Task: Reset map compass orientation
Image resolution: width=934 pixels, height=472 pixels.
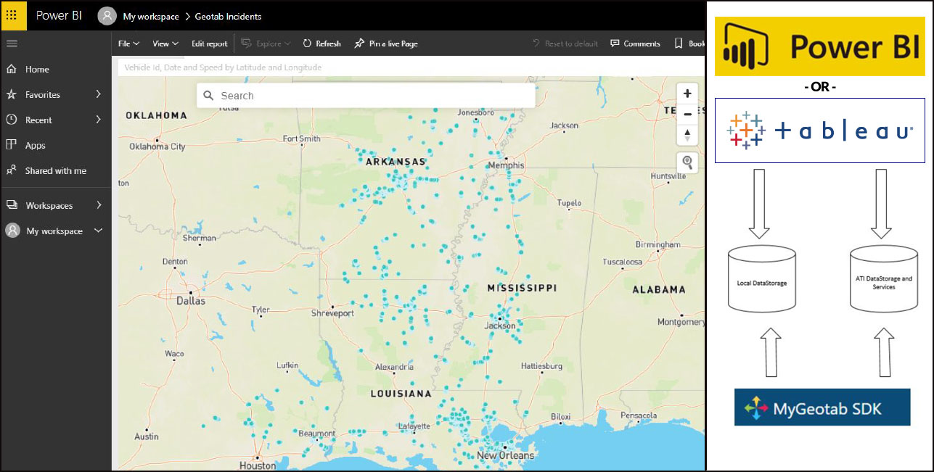Action: pyautogui.click(x=687, y=135)
